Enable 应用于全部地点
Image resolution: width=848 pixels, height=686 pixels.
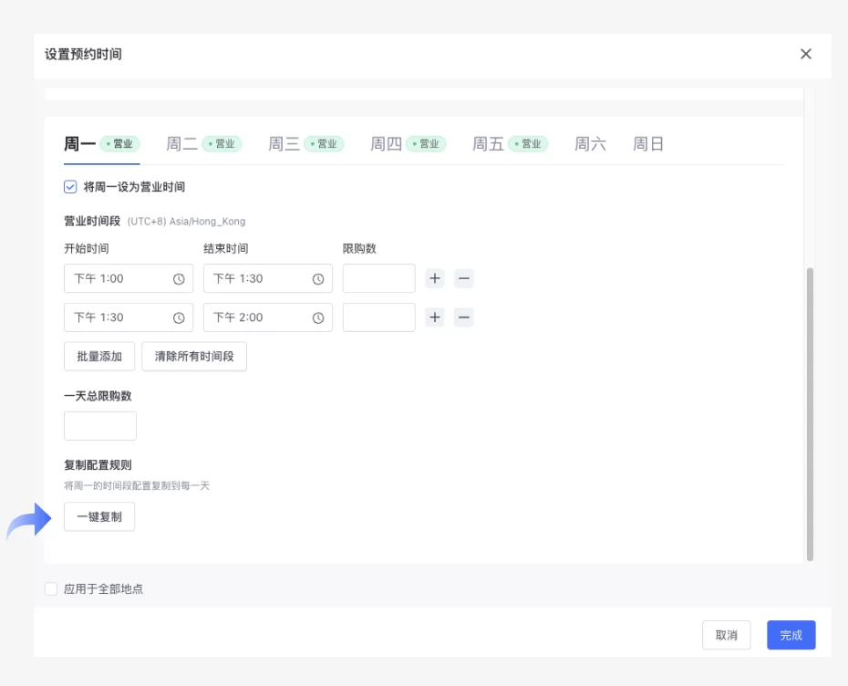tap(52, 588)
